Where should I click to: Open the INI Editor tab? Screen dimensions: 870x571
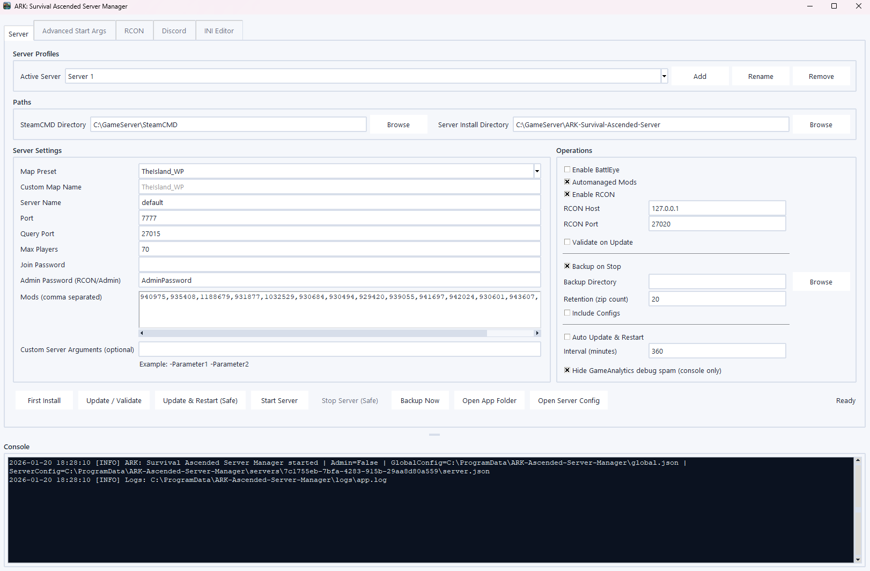coord(219,31)
